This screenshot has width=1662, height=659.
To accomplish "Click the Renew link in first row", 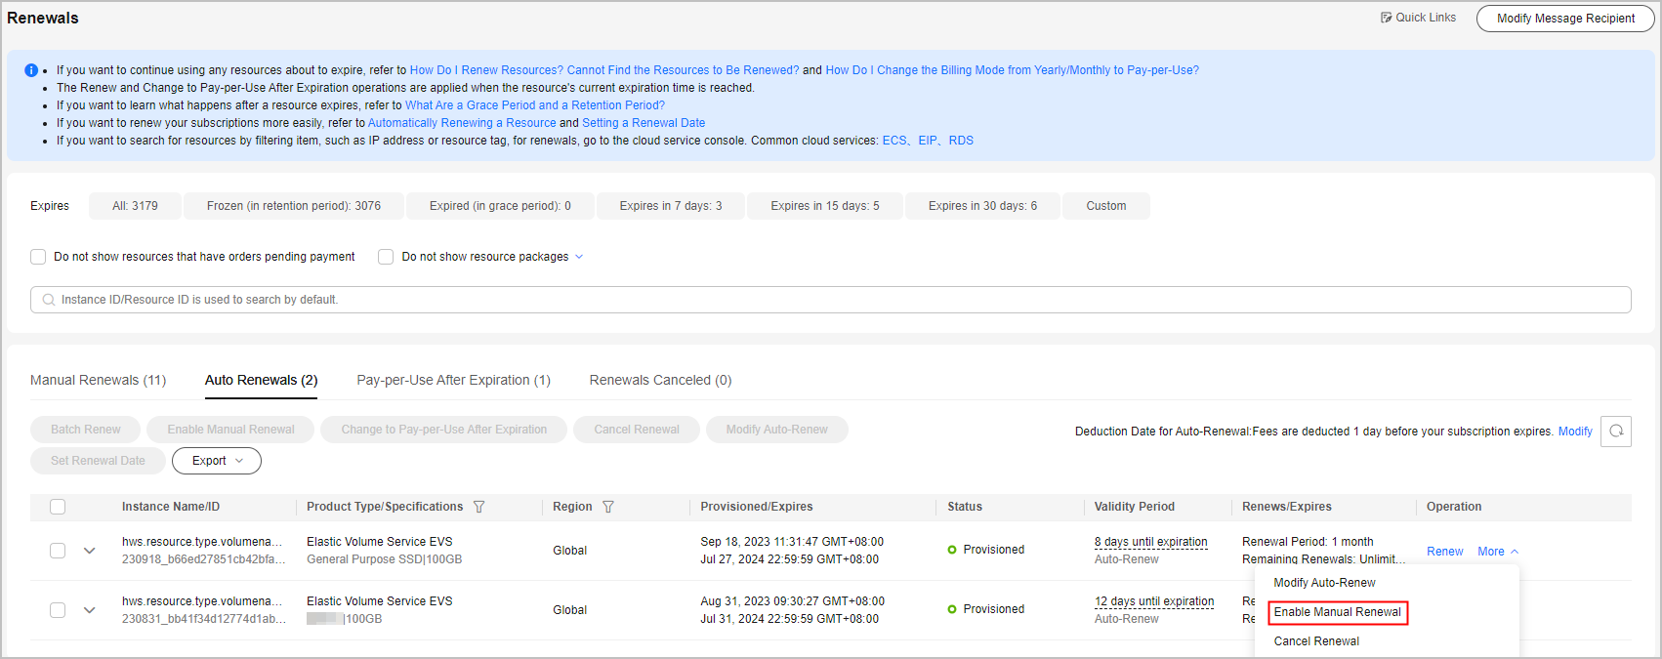I will tap(1444, 552).
